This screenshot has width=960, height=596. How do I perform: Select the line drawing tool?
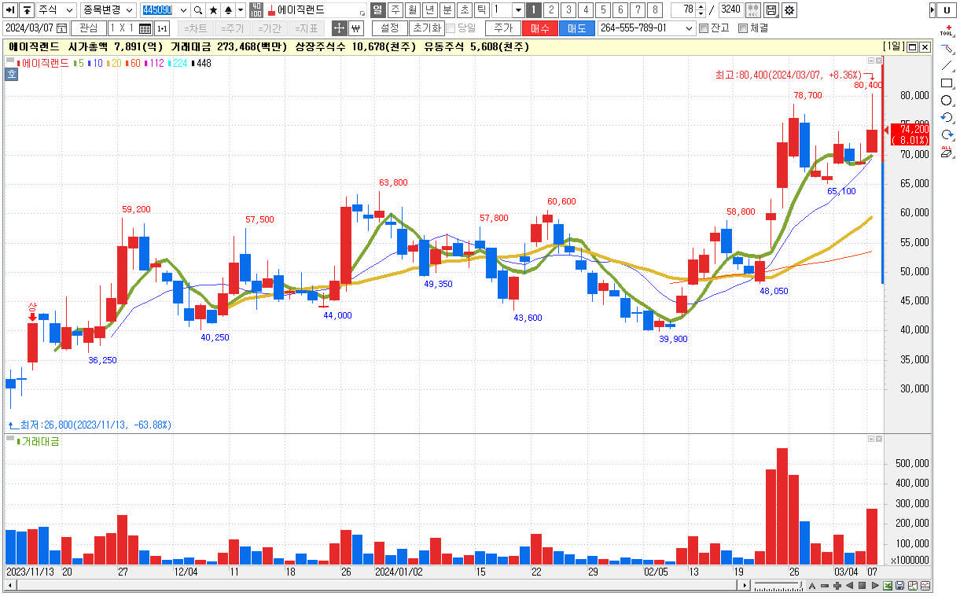(947, 66)
